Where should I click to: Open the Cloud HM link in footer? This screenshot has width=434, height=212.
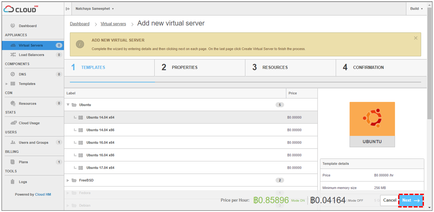click(x=43, y=194)
